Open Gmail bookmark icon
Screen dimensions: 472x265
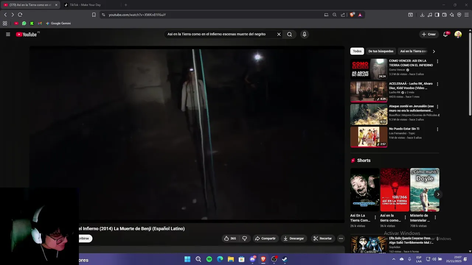coord(40,23)
